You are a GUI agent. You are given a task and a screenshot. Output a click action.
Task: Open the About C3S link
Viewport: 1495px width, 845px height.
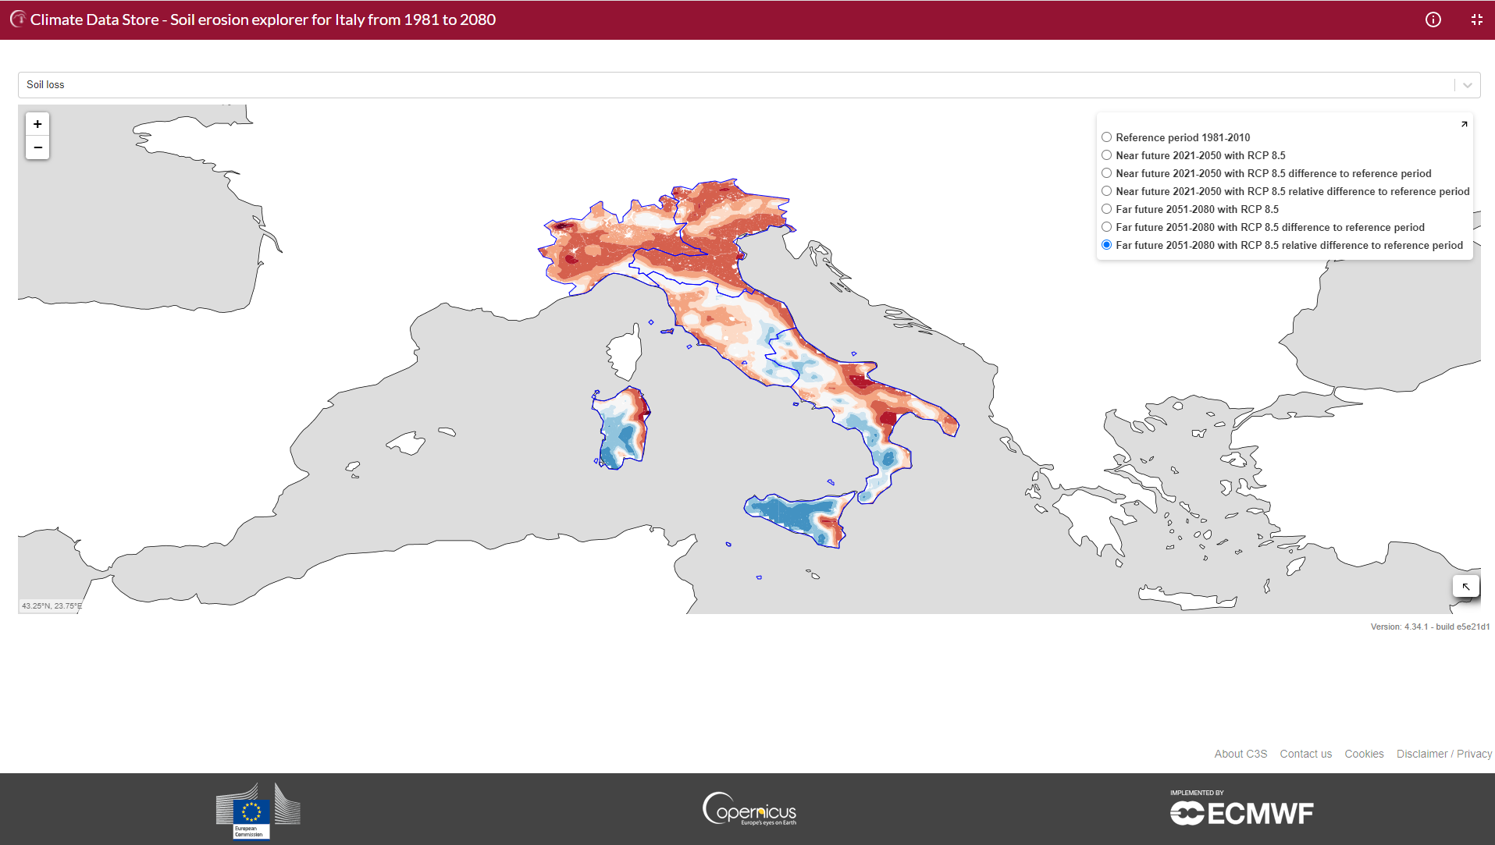[1240, 754]
